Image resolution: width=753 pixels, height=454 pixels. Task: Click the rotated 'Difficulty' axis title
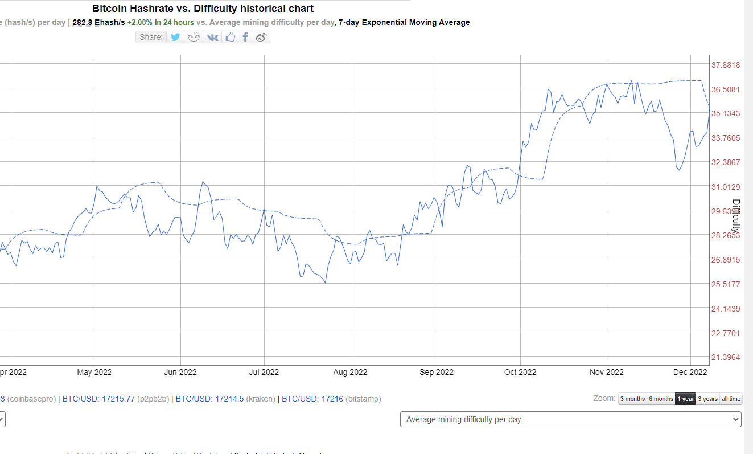[x=735, y=215]
